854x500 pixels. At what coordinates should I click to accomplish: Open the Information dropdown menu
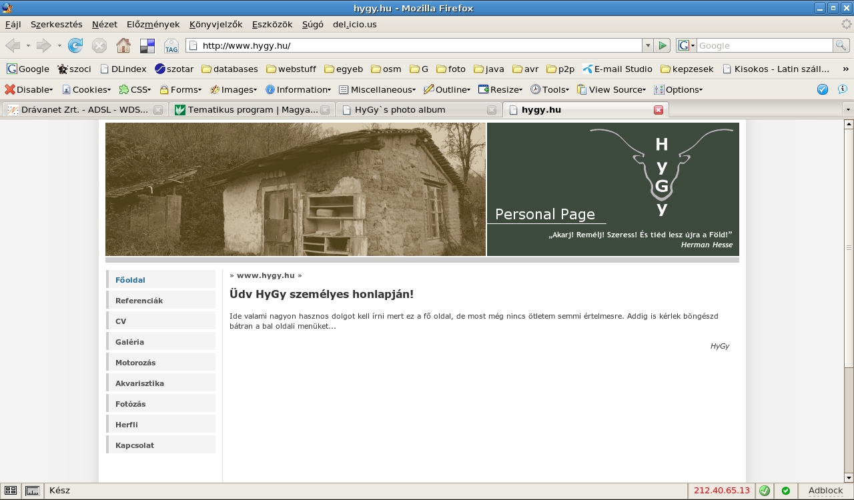click(298, 89)
